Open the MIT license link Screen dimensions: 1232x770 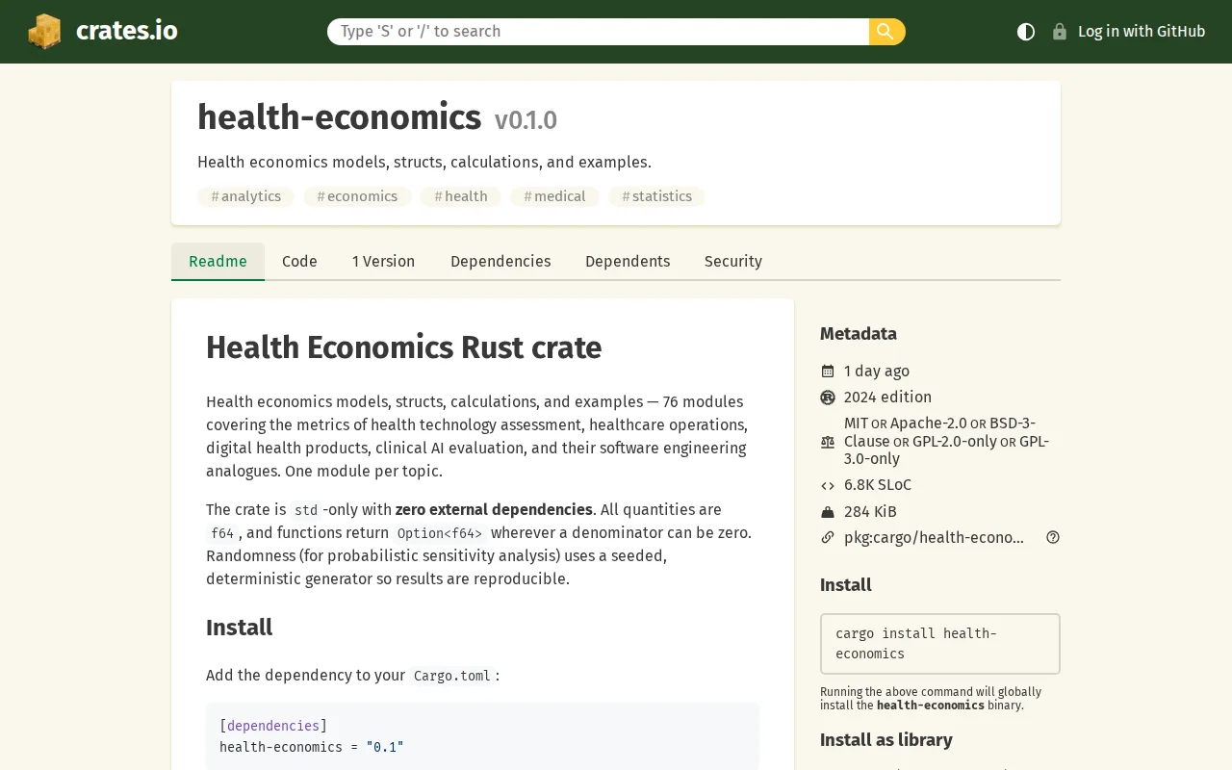[x=856, y=423]
